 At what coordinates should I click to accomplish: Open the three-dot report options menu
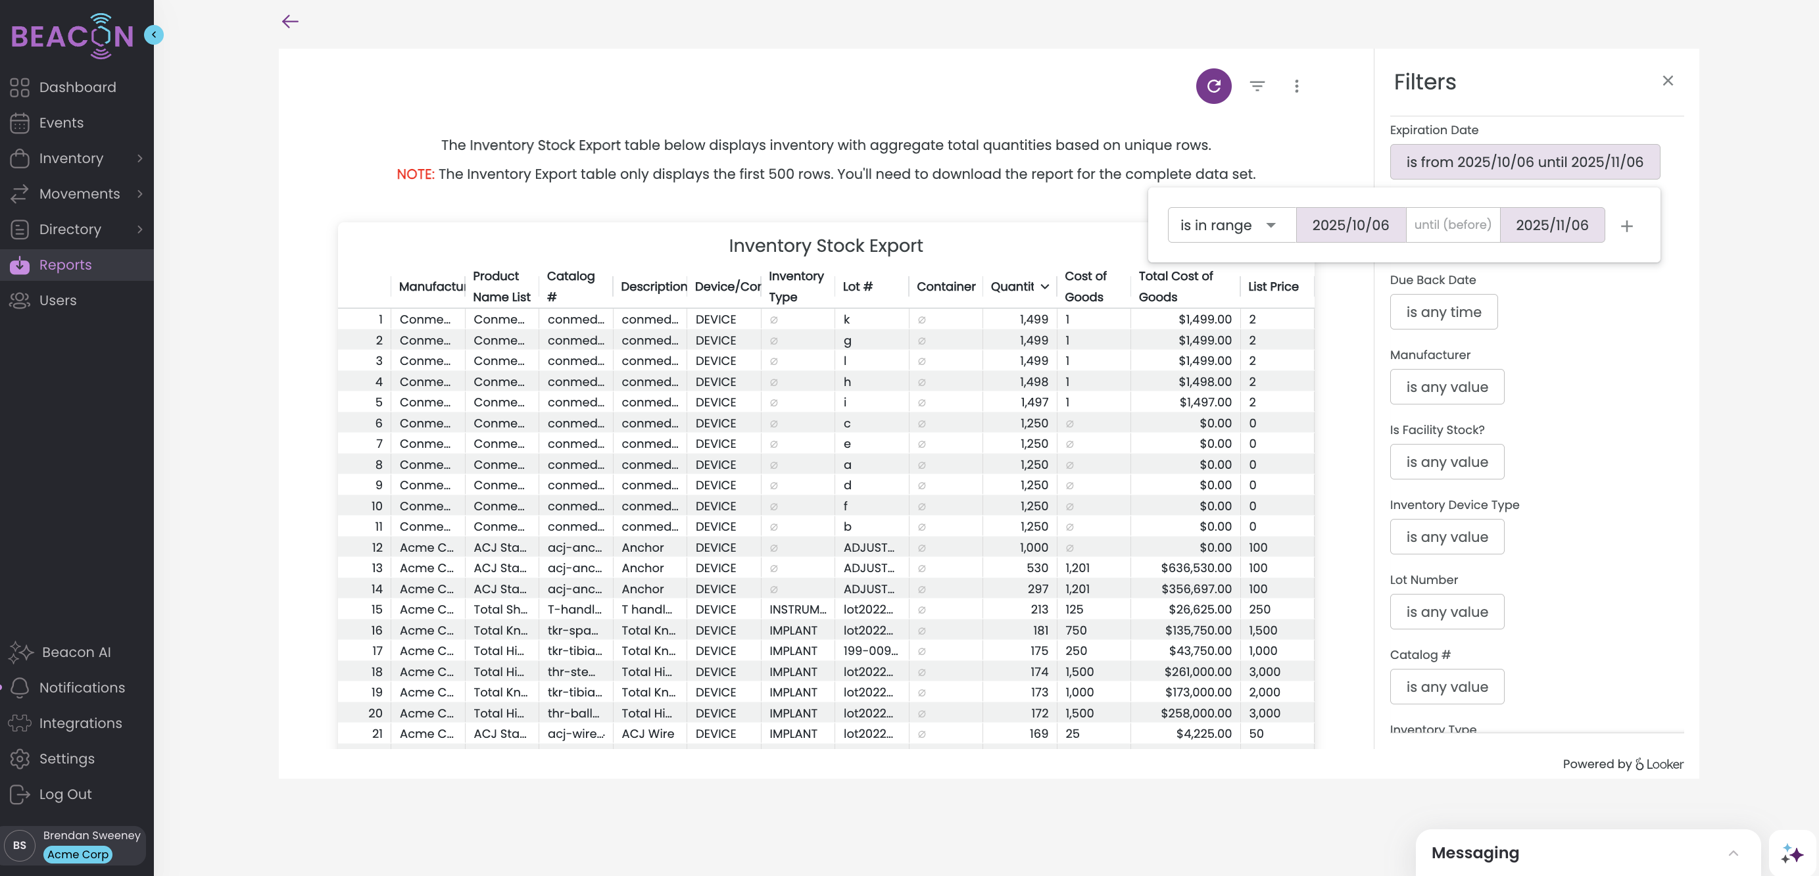pyautogui.click(x=1296, y=86)
